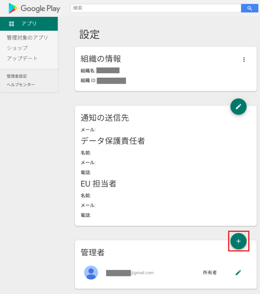The width and height of the screenshot is (260, 294).
Task: Select the アプリ sidebar header
Action: point(29,24)
